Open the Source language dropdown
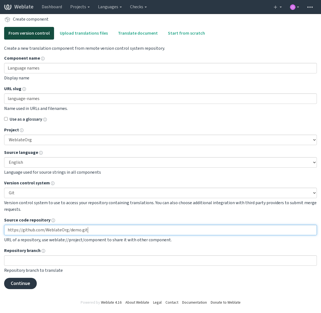321x313 pixels. [160, 162]
